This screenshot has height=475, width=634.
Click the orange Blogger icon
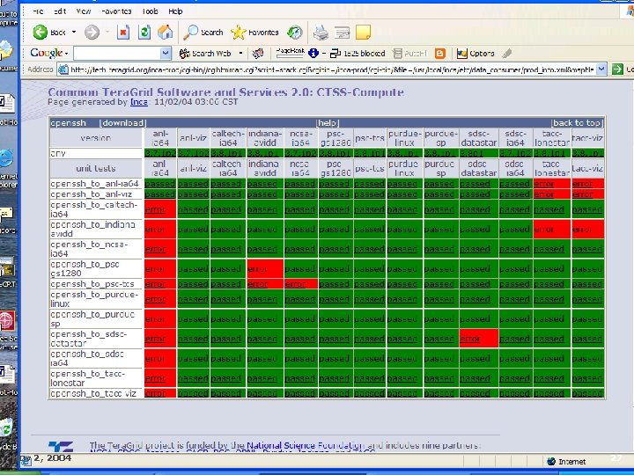[440, 54]
